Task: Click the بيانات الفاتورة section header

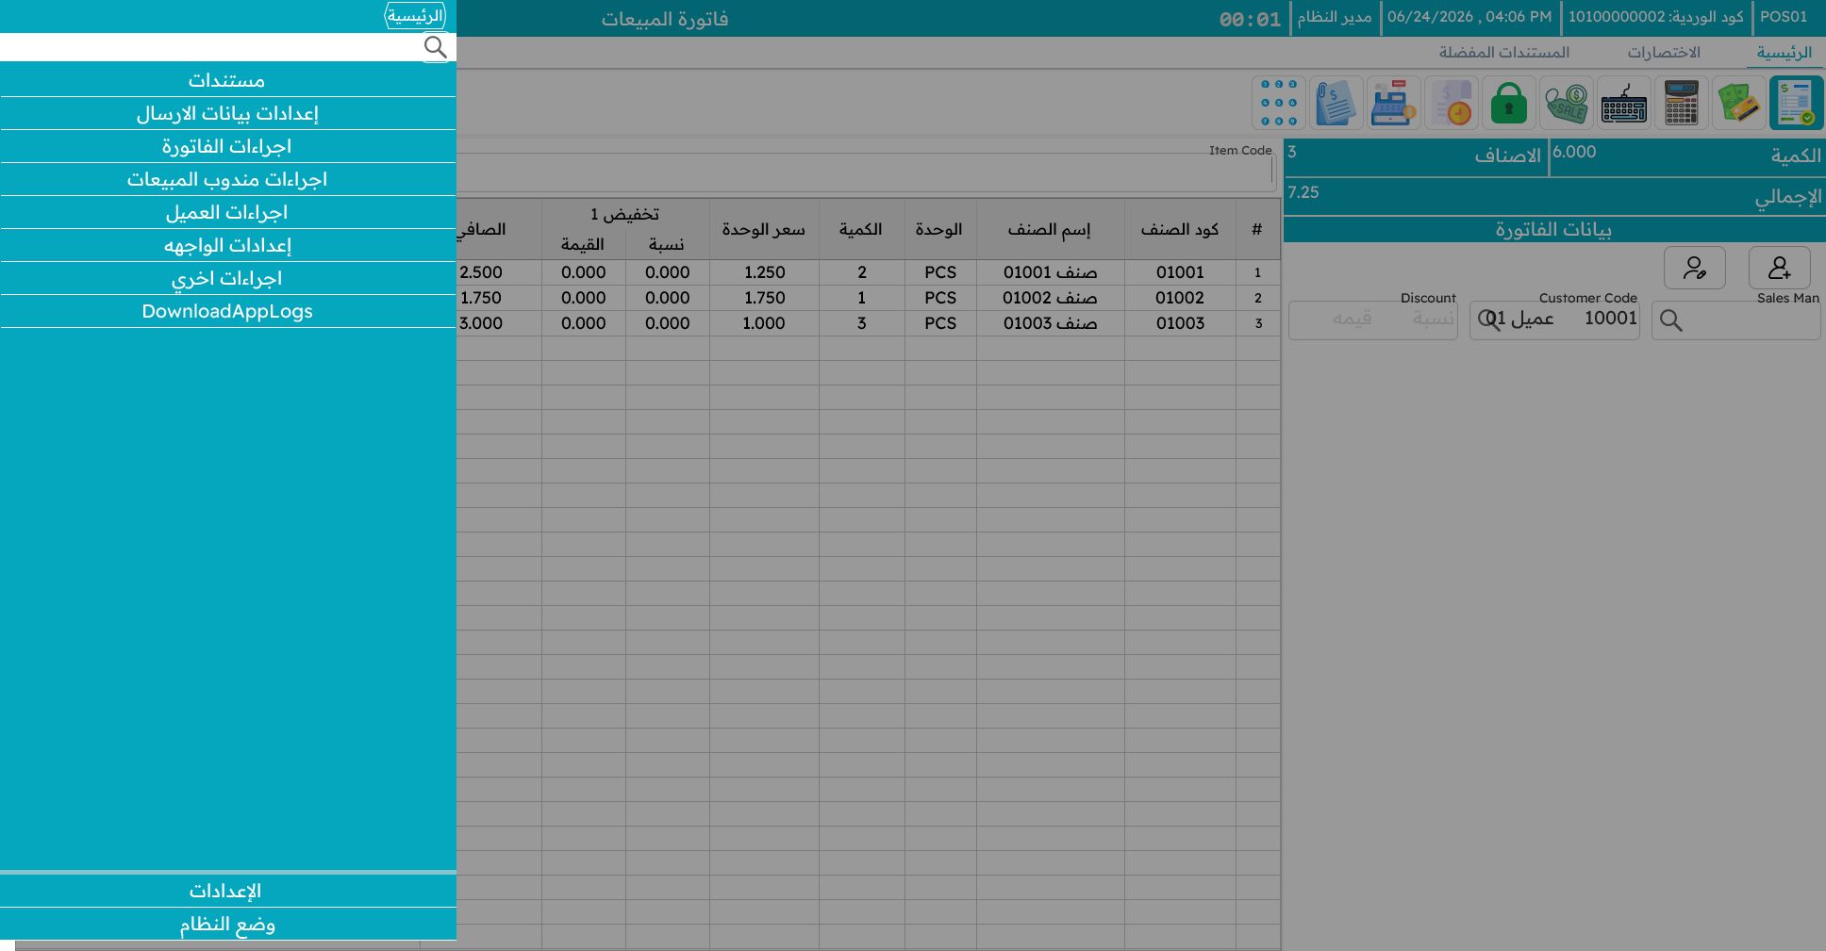Action: click(1553, 229)
